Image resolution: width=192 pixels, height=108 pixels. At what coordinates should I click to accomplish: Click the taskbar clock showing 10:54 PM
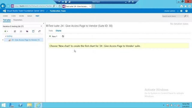pos(186,105)
